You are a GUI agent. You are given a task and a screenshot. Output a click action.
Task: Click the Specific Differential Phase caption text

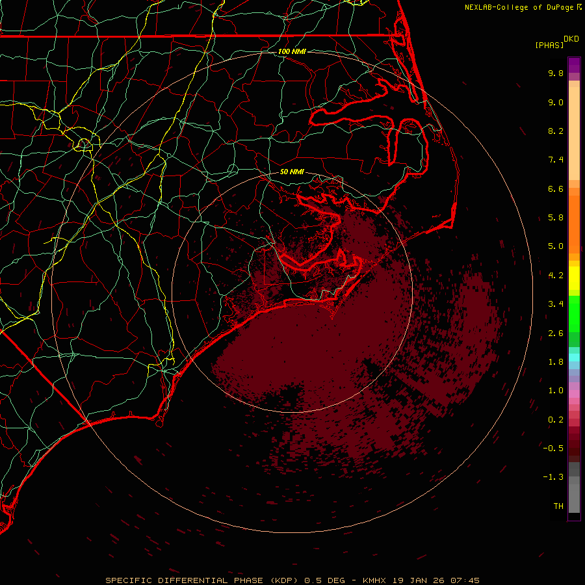[292, 580]
